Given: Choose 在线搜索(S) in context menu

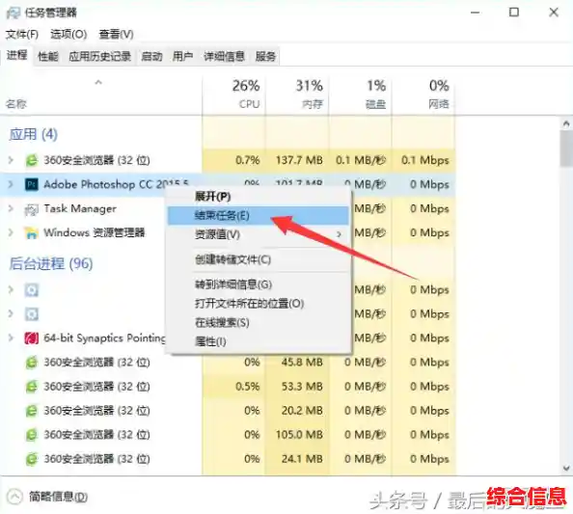Looking at the screenshot, I should coord(258,322).
